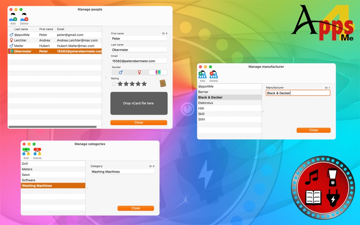Click the Delete person icon in Manage people
The height and width of the screenshot is (225, 360).
[x=23, y=17]
